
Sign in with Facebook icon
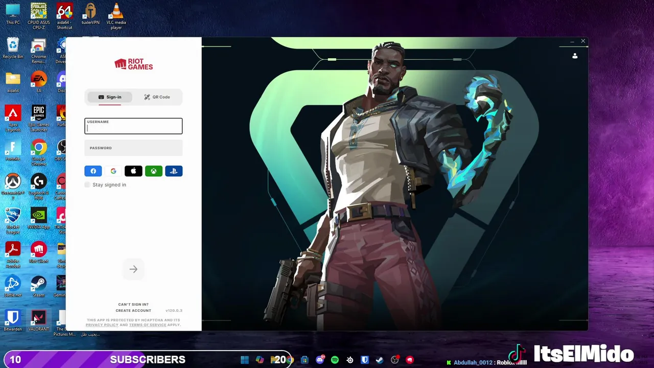93,171
